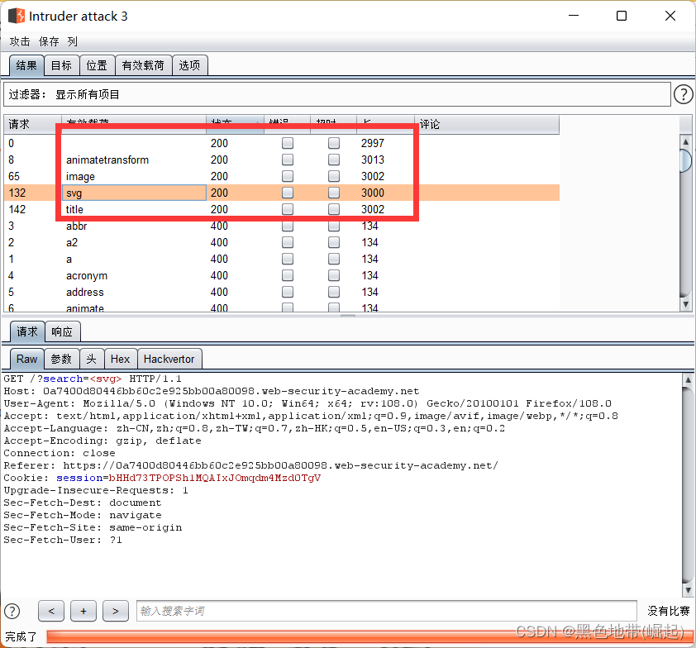Toggle timeout checkbox in title row
The height and width of the screenshot is (648, 696).
[334, 209]
